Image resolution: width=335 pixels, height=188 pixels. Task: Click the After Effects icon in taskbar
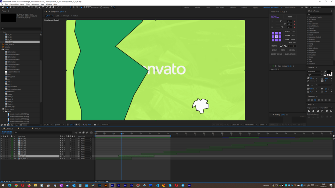[x=112, y=185]
